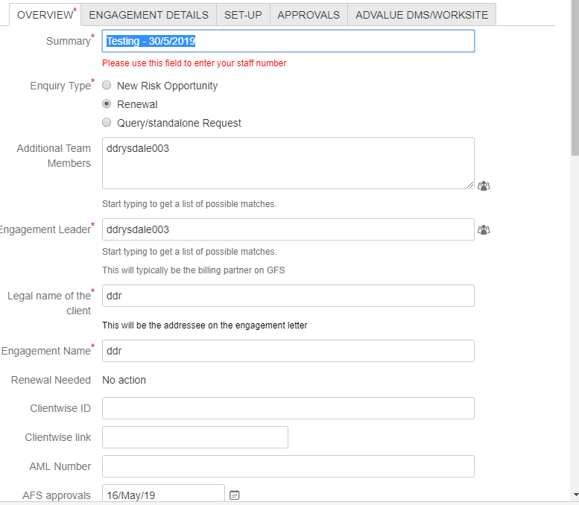Select Renewal enquiry type
Viewport: 579px width, 505px height.
[107, 104]
